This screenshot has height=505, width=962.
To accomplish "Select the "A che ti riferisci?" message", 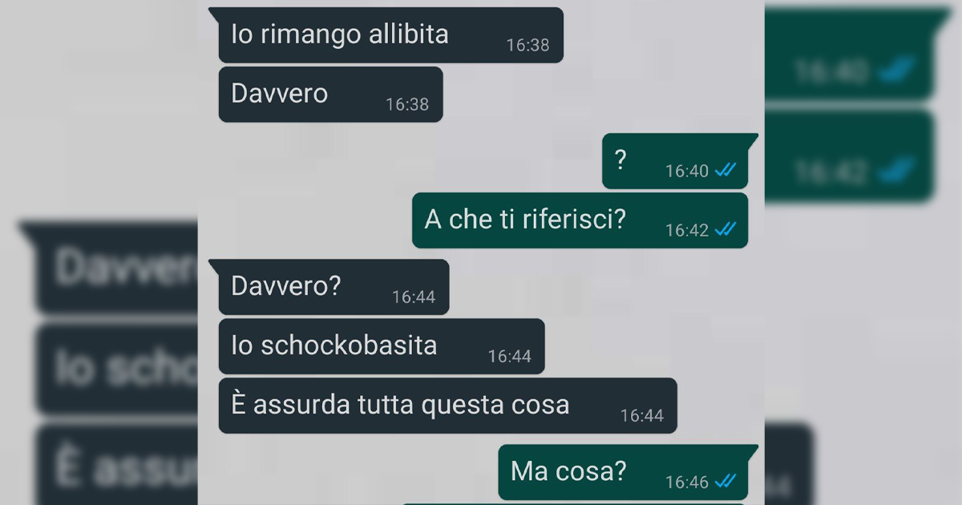I will tap(580, 220).
